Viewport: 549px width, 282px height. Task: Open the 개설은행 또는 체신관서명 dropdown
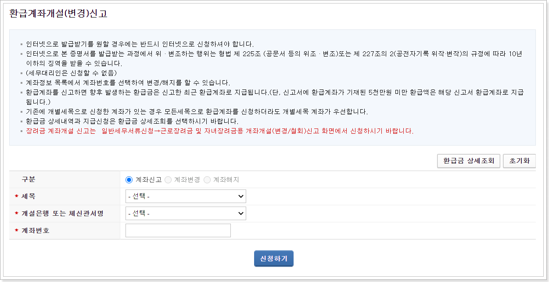[185, 213]
